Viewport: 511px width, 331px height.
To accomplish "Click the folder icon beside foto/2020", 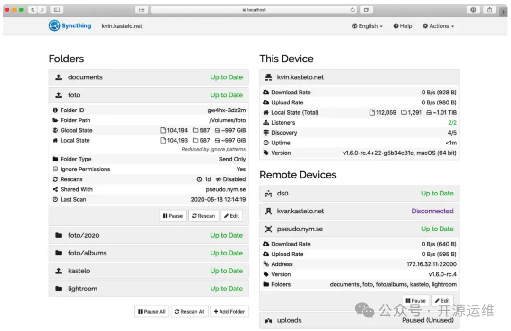I will [59, 235].
